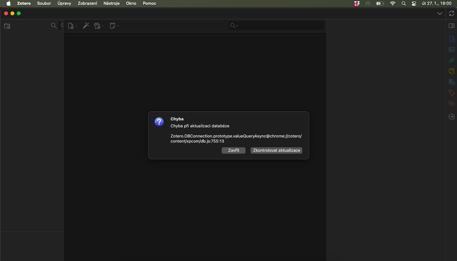
Task: Open Control Center icon
Action: (414, 3)
